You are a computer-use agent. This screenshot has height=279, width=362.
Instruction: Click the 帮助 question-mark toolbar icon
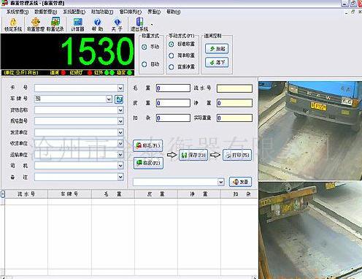tap(97, 25)
